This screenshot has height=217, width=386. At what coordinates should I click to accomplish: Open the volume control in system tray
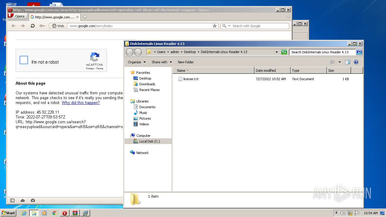tap(343, 213)
